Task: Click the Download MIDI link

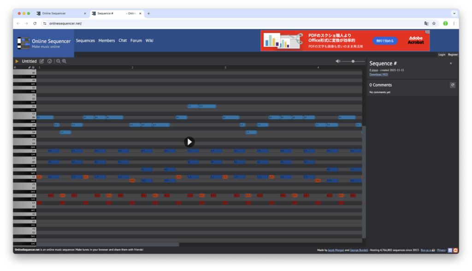Action: 378,74
